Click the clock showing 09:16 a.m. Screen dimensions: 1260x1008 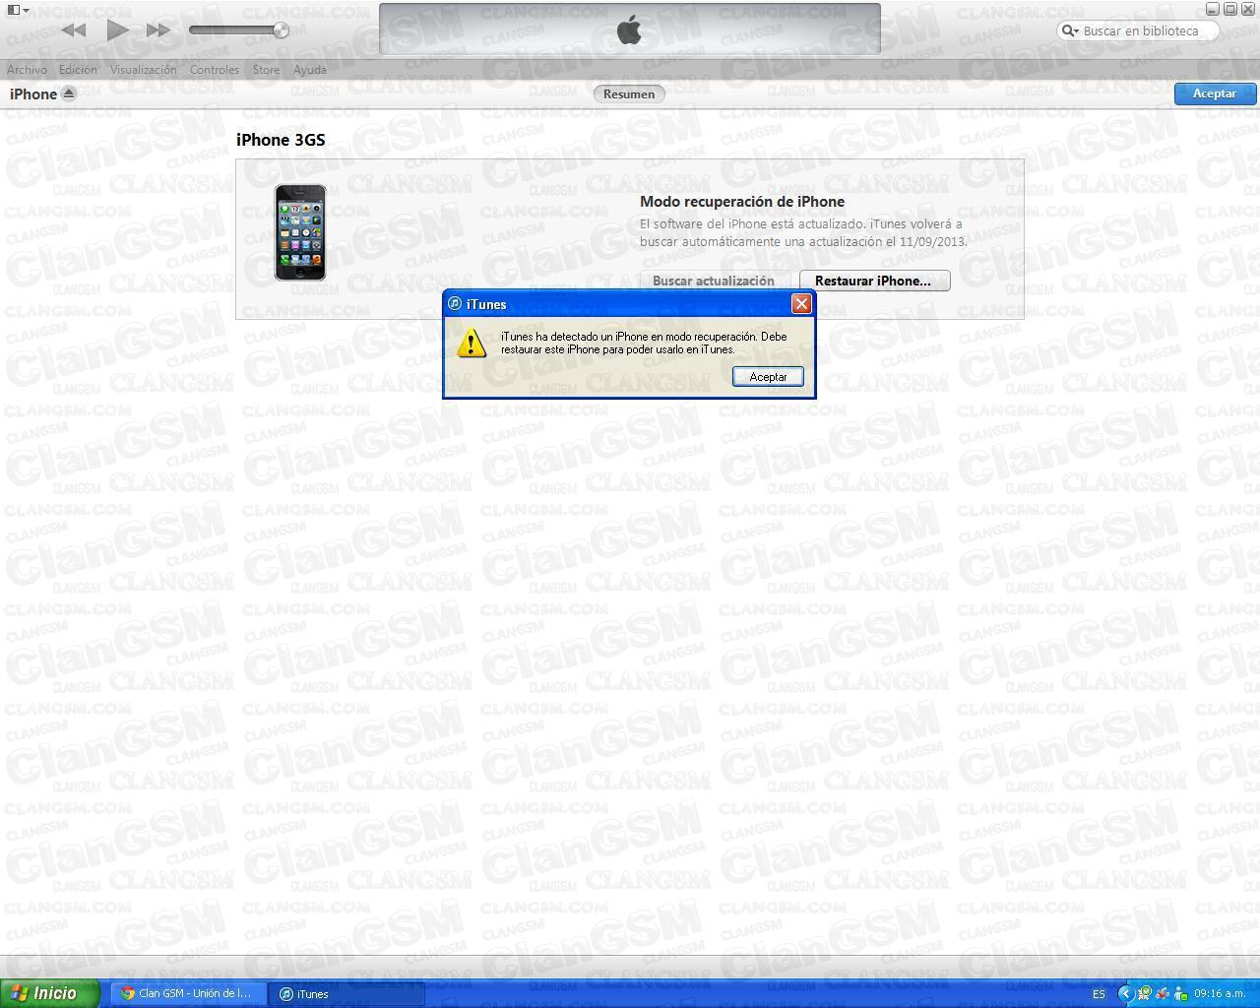tap(1221, 994)
